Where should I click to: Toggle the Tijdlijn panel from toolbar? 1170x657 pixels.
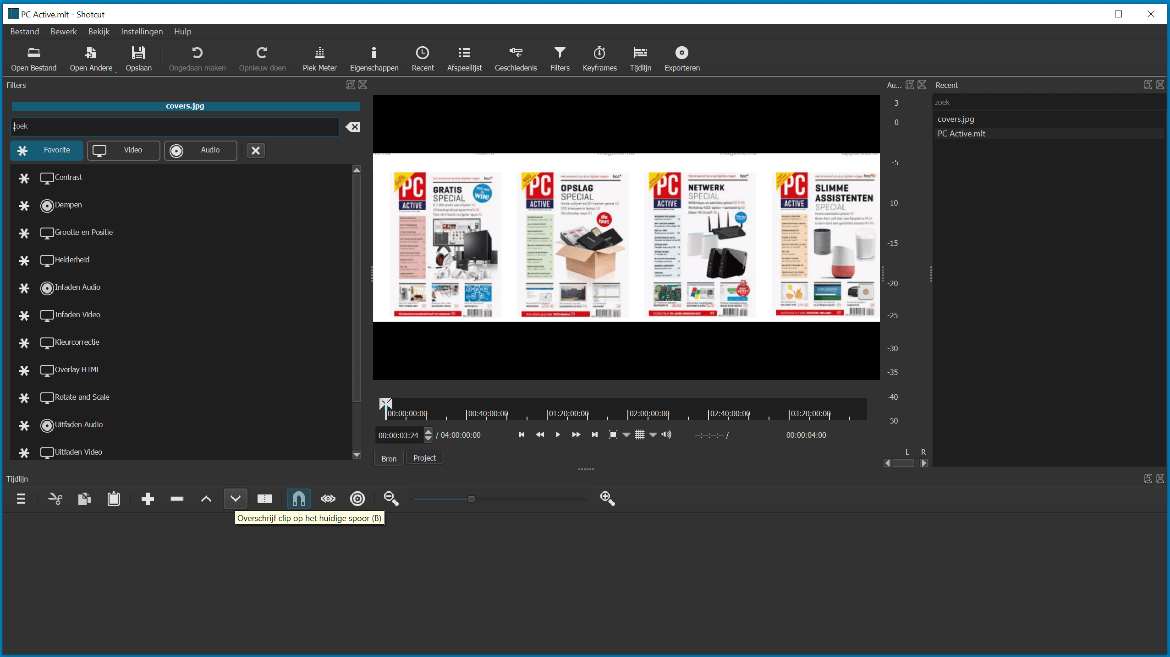(640, 59)
